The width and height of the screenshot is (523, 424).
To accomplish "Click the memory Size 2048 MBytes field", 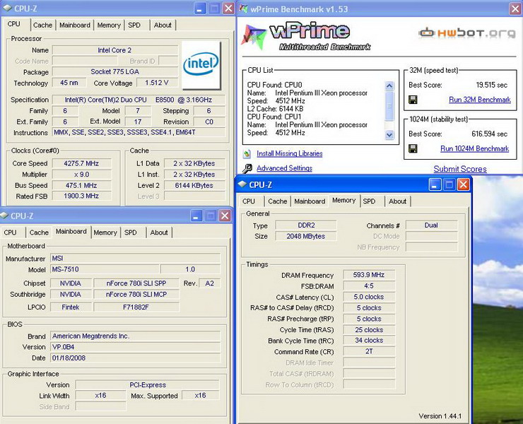I will click(305, 236).
